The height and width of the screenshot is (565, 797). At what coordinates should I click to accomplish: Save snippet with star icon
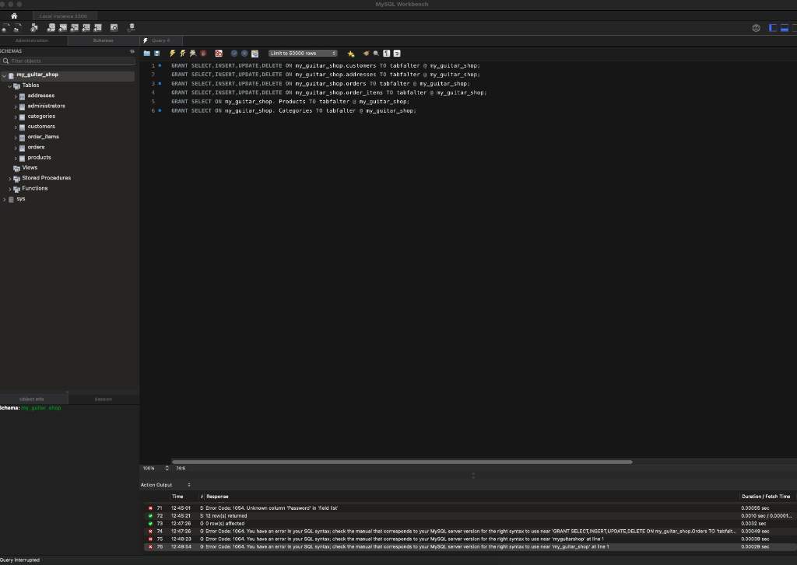[351, 54]
